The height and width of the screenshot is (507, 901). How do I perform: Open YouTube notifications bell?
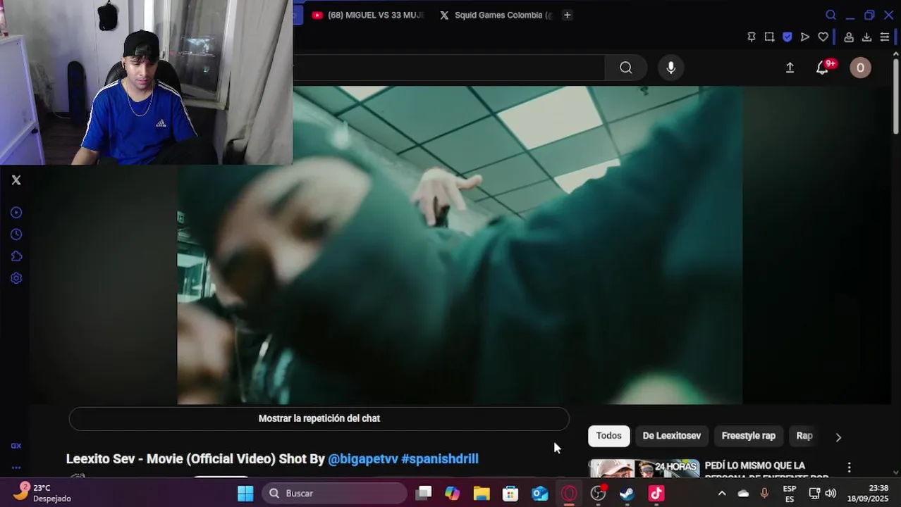822,68
